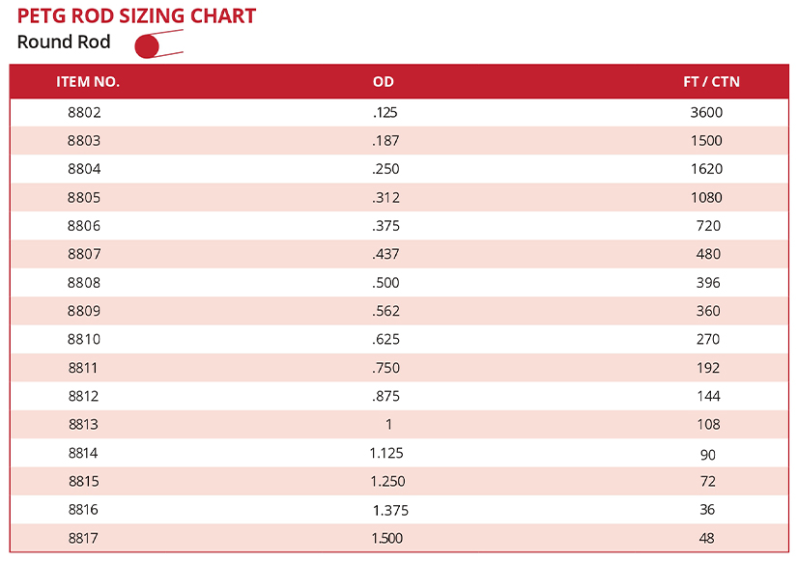Click item number 8805
The width and height of the screenshot is (798, 563).
point(84,198)
